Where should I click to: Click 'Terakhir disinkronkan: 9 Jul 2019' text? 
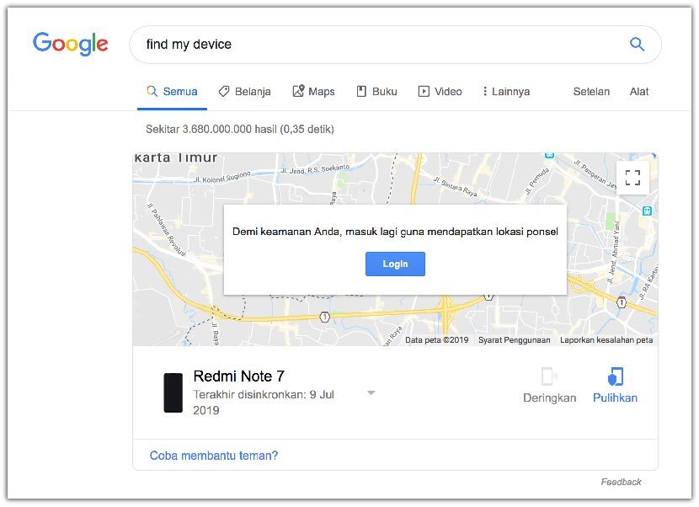(264, 403)
